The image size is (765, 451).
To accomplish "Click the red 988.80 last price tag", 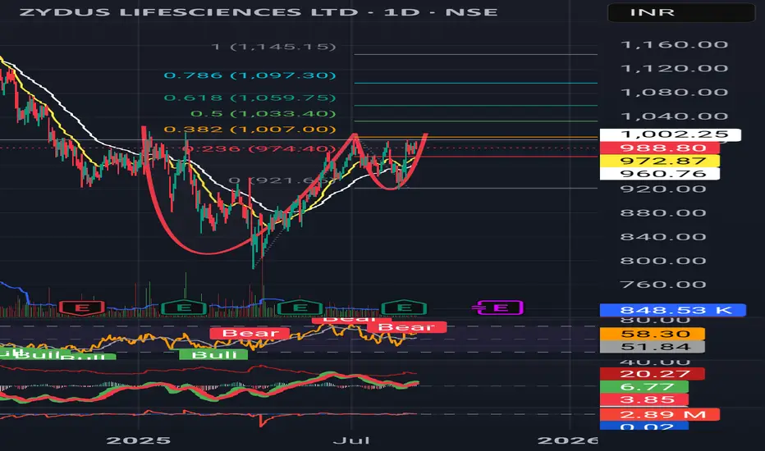I will pos(659,148).
